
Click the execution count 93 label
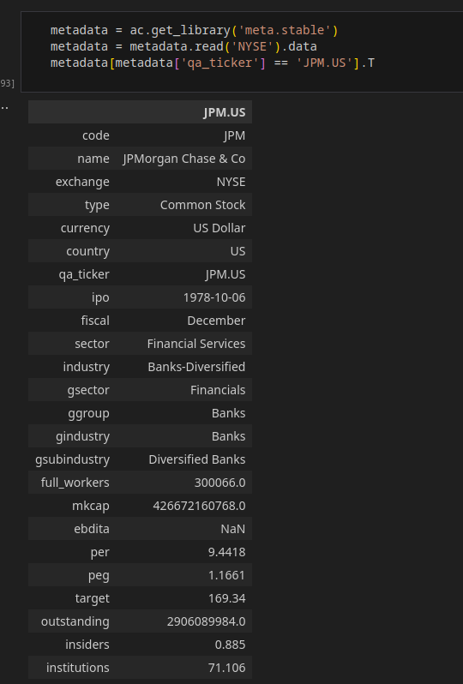point(8,83)
